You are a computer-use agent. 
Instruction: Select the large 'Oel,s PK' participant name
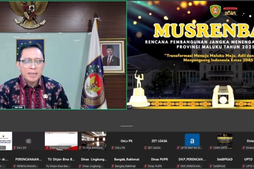pos(127,141)
